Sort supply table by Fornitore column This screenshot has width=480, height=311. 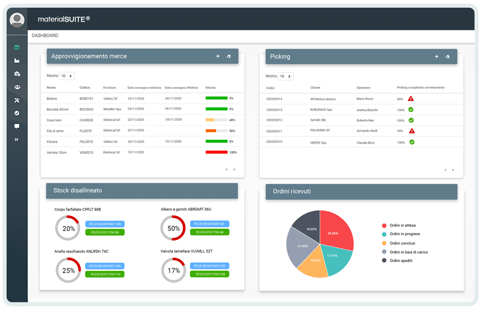tap(110, 88)
